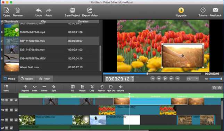
Task: Click the timecode stepper arrows
Action: click(x=132, y=79)
